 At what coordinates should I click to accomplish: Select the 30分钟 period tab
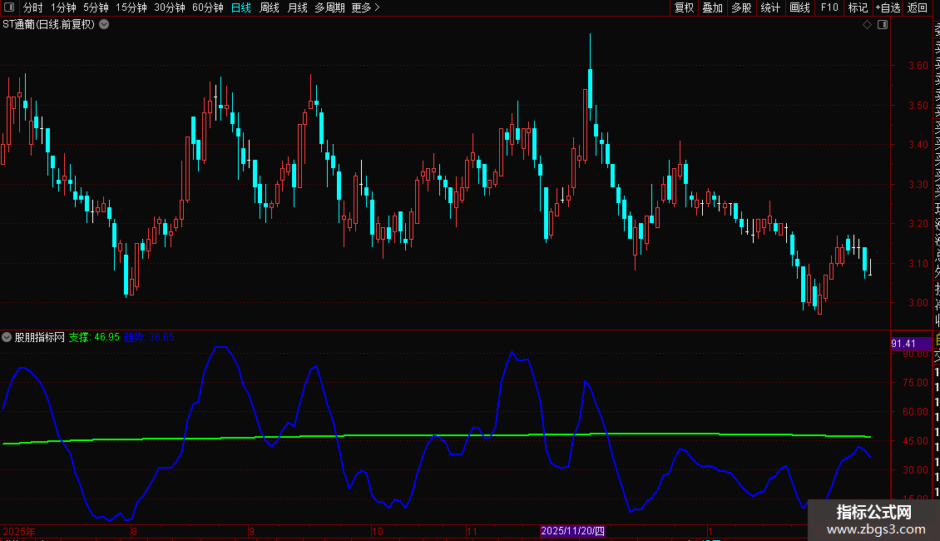(x=170, y=7)
